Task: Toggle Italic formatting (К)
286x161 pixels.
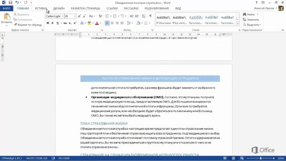Action: point(53,23)
